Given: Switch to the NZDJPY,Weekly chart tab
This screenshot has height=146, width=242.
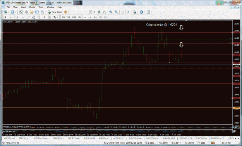Looking at the screenshot, I should click(x=41, y=138).
